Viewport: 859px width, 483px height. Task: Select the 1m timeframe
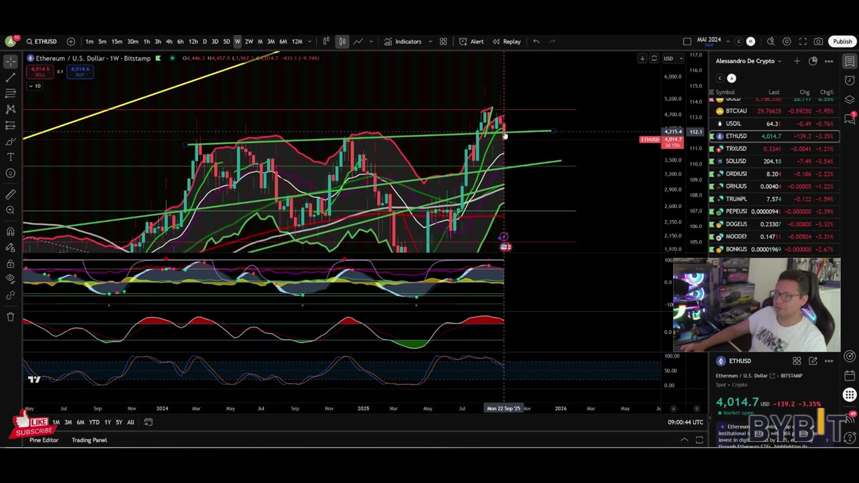click(x=89, y=42)
